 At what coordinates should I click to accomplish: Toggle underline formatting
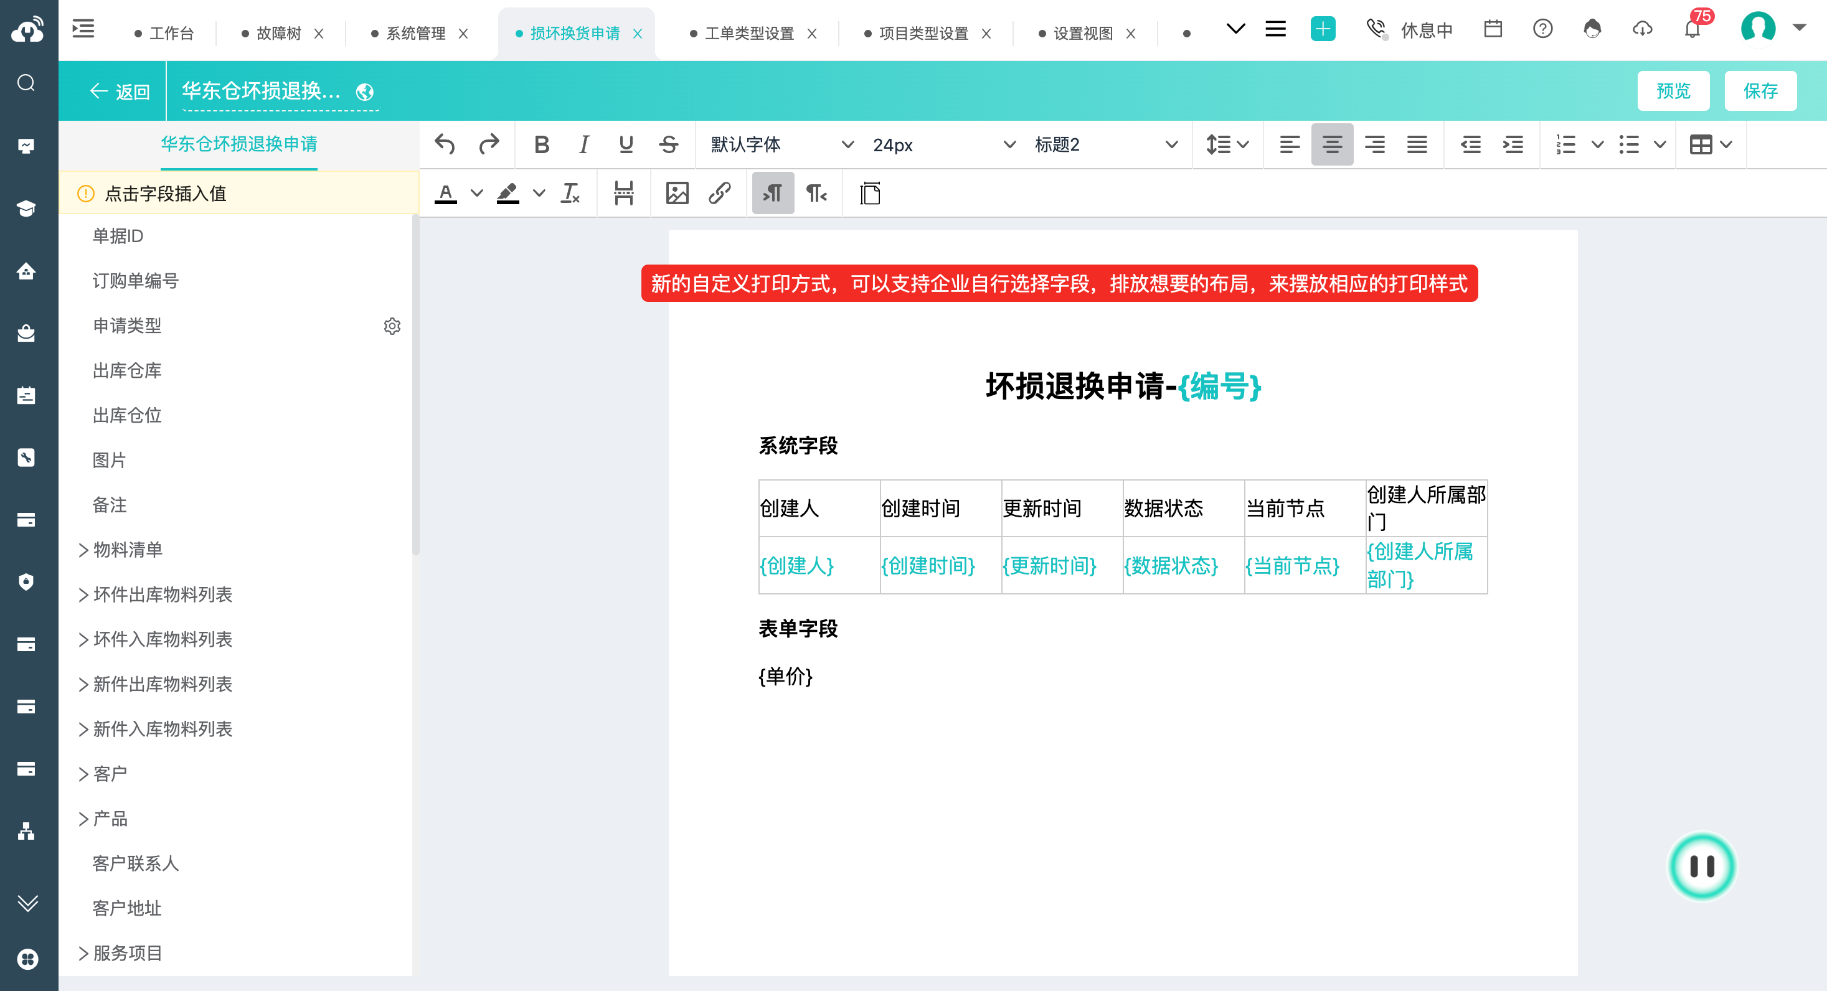pos(626,144)
